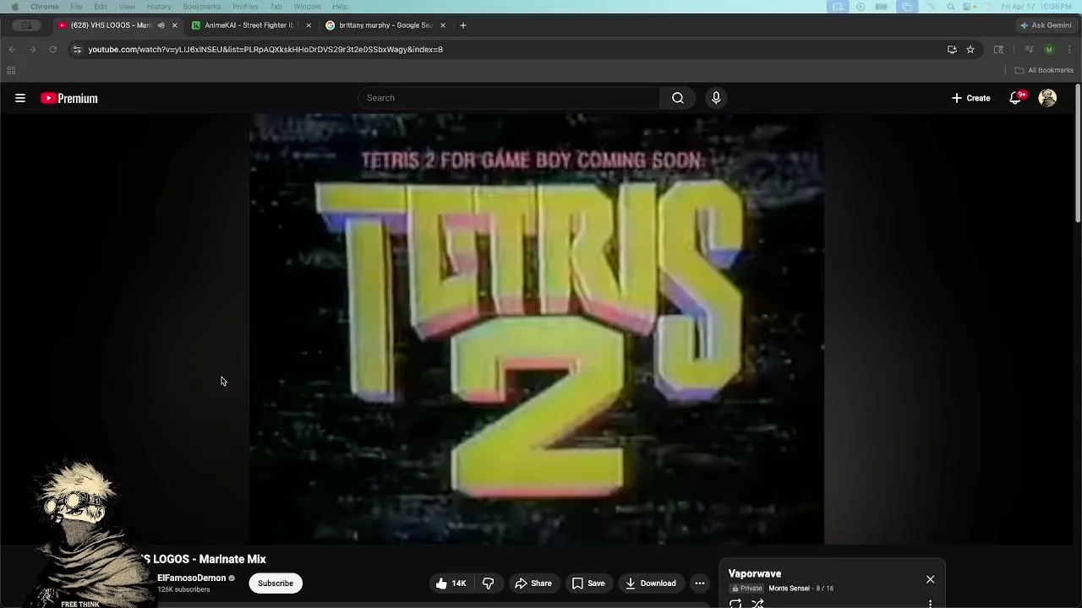
Task: Open the ElFamosoDemon channel name
Action: pos(191,578)
